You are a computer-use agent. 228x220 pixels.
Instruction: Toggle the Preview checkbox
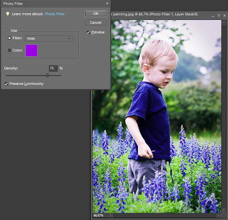click(88, 32)
